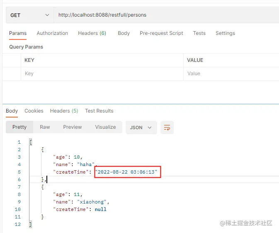The width and height of the screenshot is (279, 233).
Task: Open the Settings tab
Action: pos(225,33)
